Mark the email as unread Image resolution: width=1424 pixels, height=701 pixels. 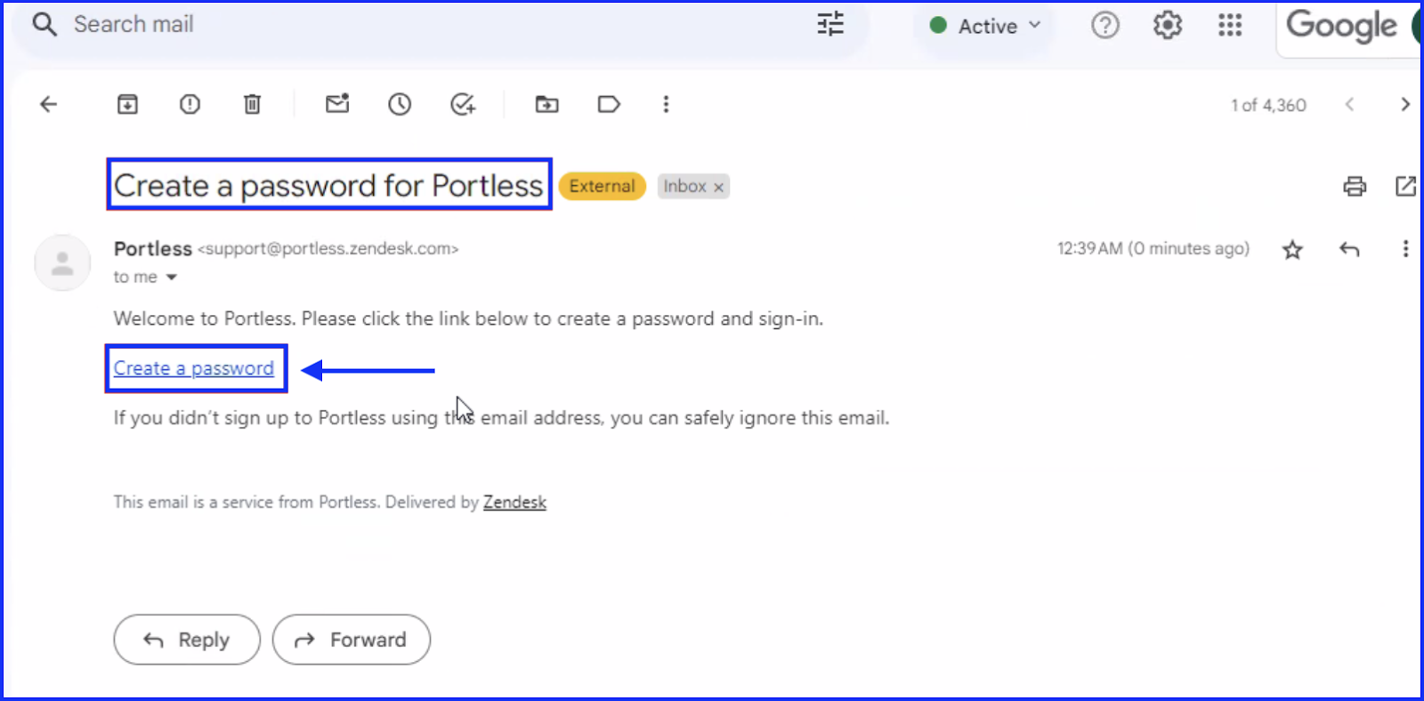[x=337, y=104]
